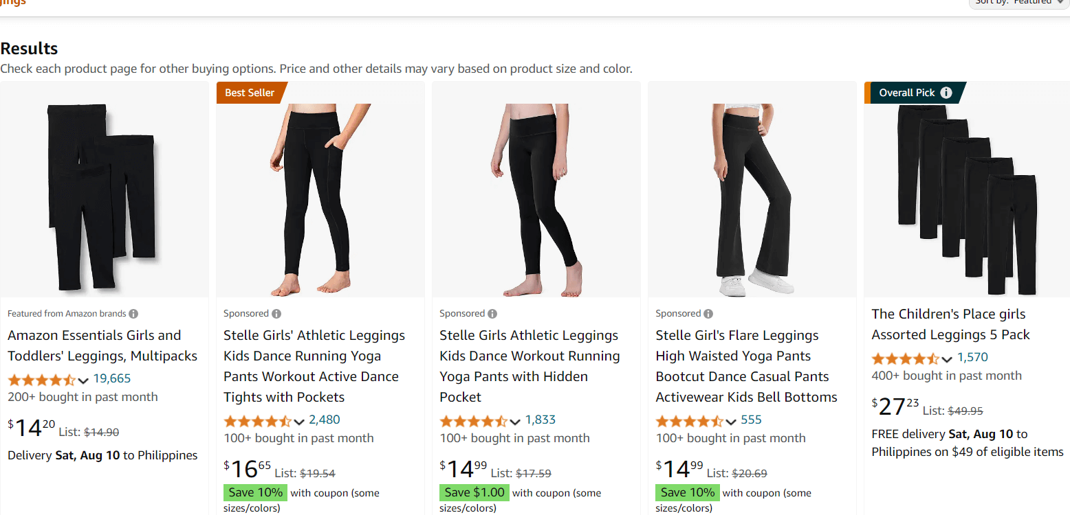
Task: Click info icon beside Overall Pick badge
Action: pyautogui.click(x=946, y=93)
